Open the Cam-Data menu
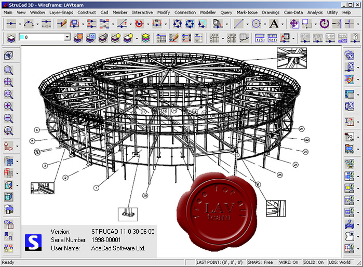 [x=293, y=12]
